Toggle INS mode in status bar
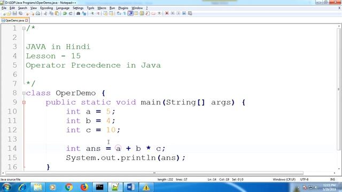This screenshot has width=342, height=192. click(x=332, y=179)
